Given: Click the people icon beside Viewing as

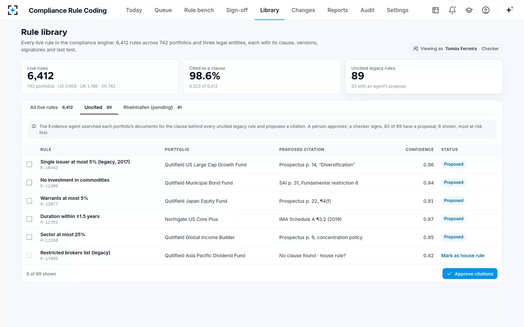Looking at the screenshot, I should click(416, 49).
